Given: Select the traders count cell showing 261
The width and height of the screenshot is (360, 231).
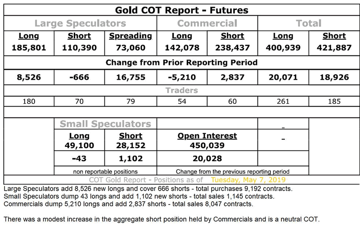Looking at the screenshot, I should (x=283, y=101).
